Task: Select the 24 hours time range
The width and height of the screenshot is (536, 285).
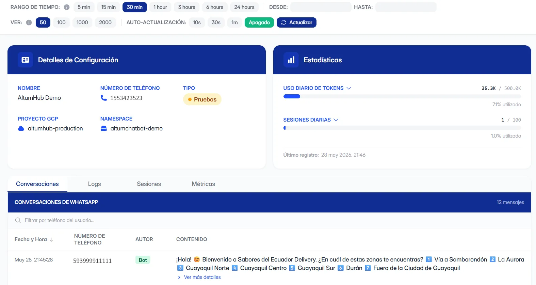Action: (244, 7)
